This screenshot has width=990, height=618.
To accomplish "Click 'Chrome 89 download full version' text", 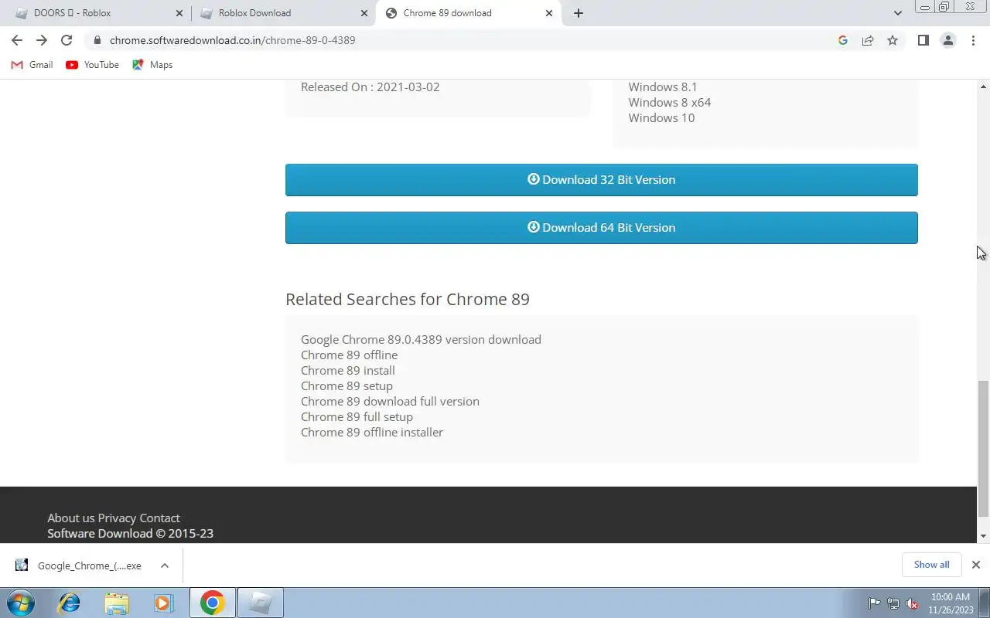I will pos(390,402).
